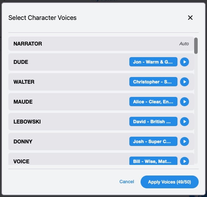
Task: Click the Apply Voices (49/50) button
Action: coord(169,182)
